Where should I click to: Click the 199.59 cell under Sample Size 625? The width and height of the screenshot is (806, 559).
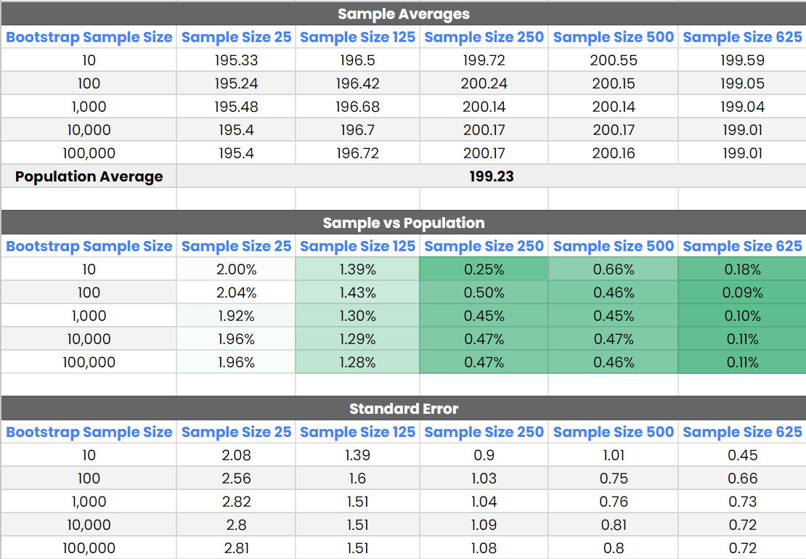tap(742, 60)
